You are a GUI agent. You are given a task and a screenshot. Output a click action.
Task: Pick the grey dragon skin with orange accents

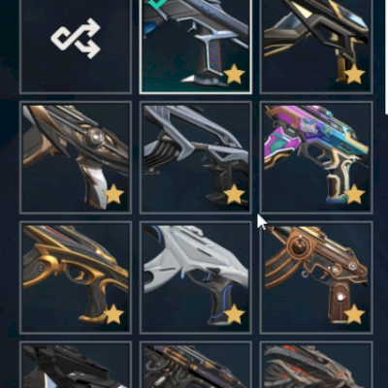coord(316,365)
